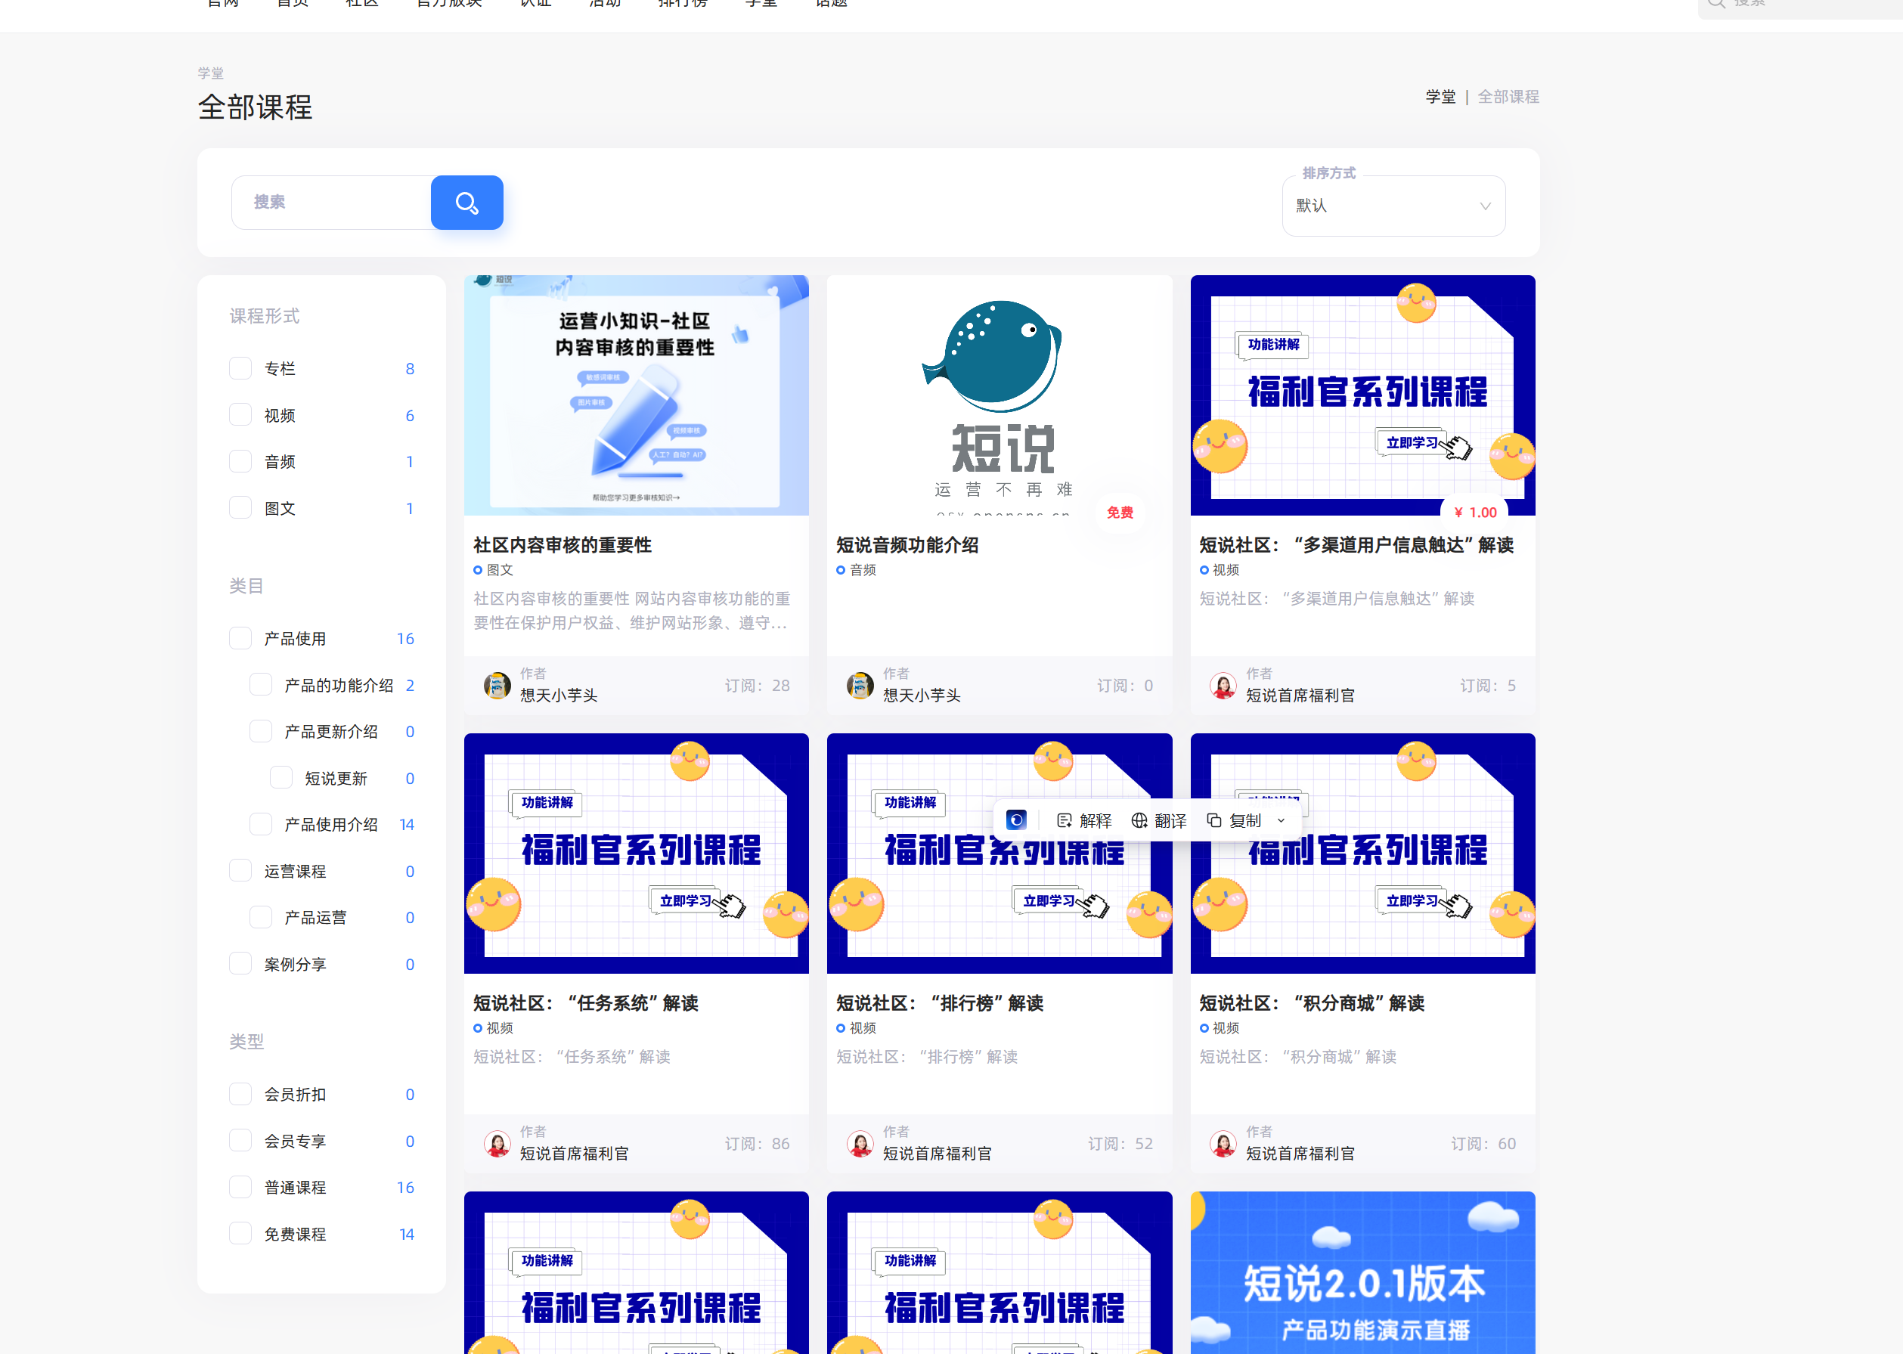The image size is (1903, 1354).
Task: Click the 全部课程 breadcrumb link
Action: (x=1508, y=97)
